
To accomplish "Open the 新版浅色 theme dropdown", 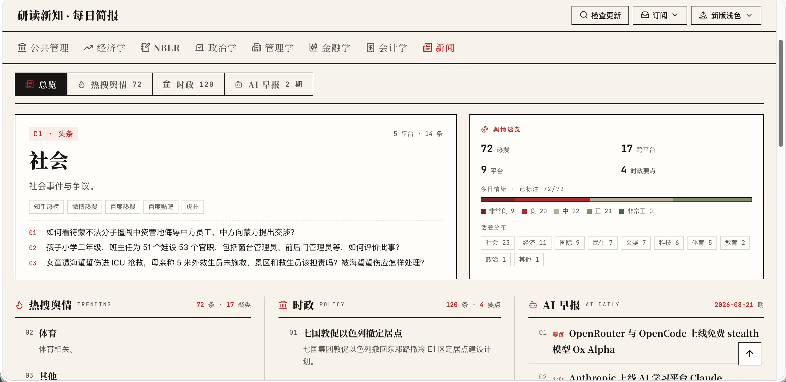I will click(726, 15).
